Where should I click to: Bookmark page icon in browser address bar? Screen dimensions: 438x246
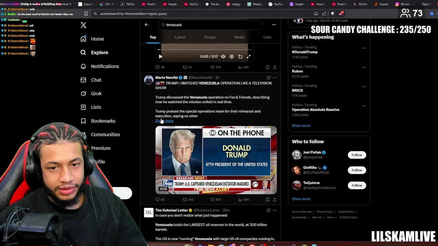click(x=86, y=14)
